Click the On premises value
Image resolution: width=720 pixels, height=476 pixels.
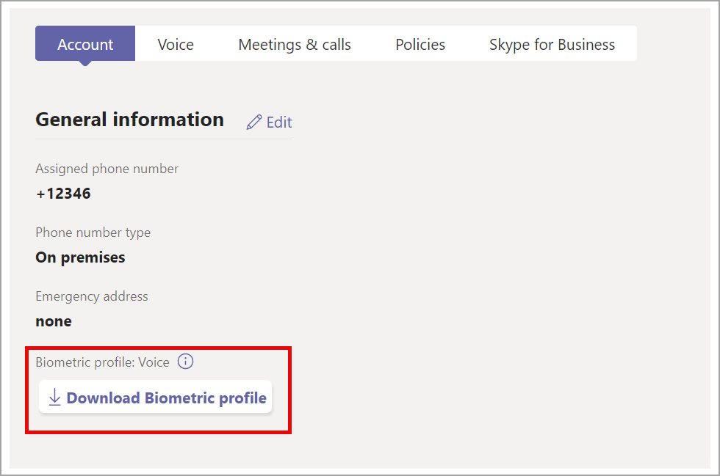80,257
